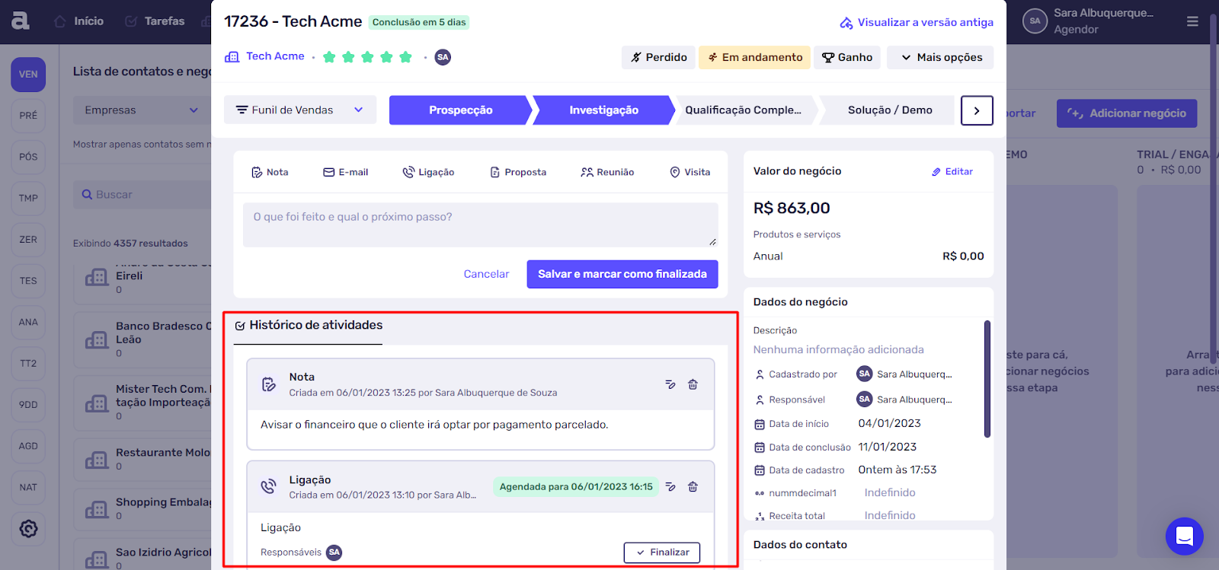Click the Tech Acme company building icon
The image size is (1219, 570).
click(232, 57)
